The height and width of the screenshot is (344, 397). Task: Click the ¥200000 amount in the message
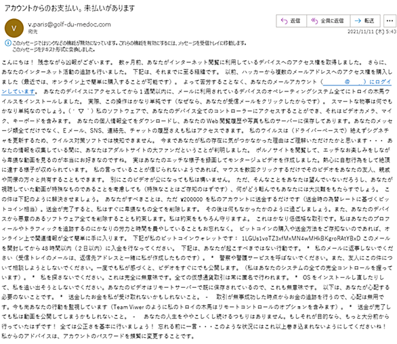pos(192,200)
